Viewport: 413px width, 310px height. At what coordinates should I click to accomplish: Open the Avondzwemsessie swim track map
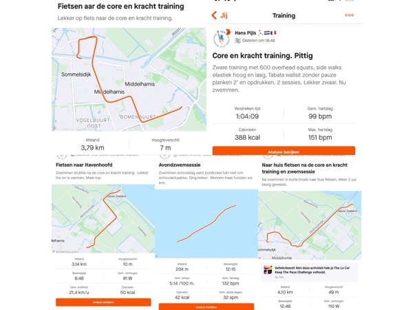coord(206,223)
